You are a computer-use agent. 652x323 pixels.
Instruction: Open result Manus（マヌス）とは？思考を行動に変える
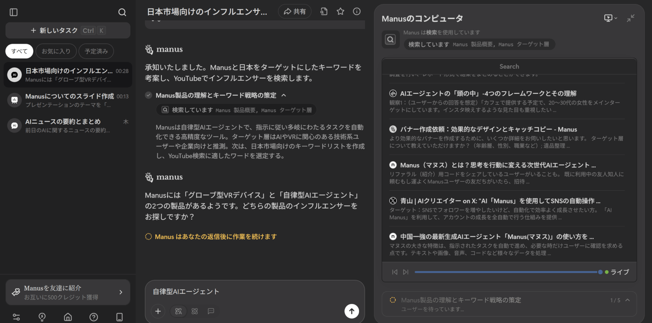coord(498,165)
